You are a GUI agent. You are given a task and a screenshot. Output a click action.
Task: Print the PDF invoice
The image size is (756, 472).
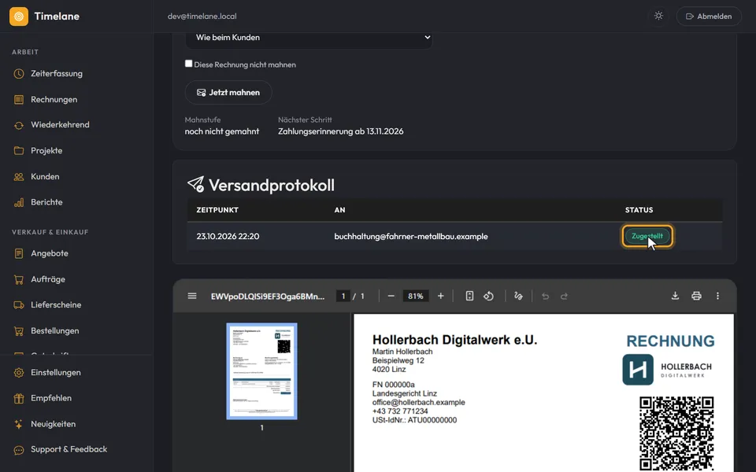(696, 296)
